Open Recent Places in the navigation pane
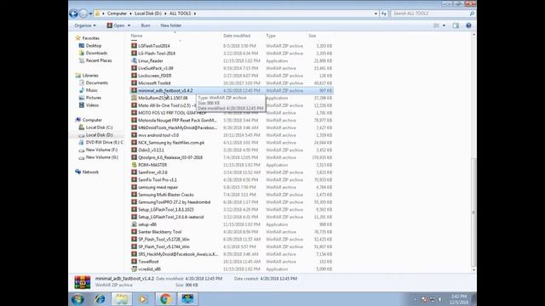The image size is (545, 306). 99,60
